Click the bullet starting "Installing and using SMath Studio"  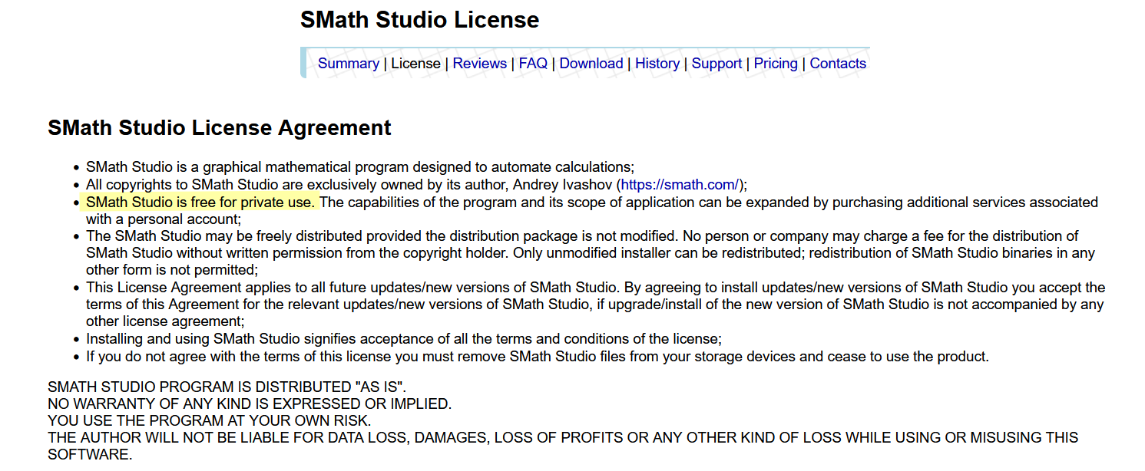click(x=403, y=339)
